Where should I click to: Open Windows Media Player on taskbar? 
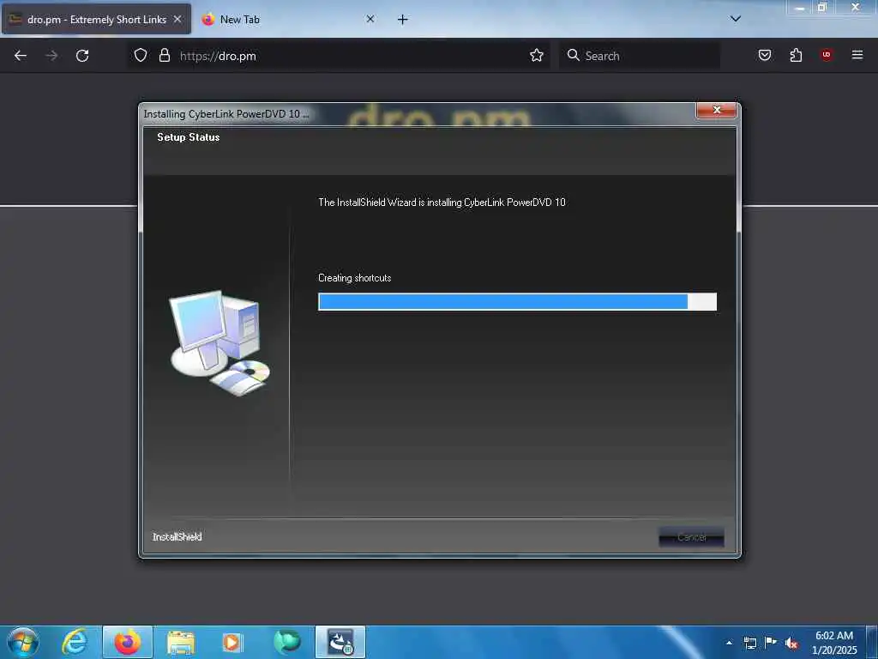click(x=232, y=642)
